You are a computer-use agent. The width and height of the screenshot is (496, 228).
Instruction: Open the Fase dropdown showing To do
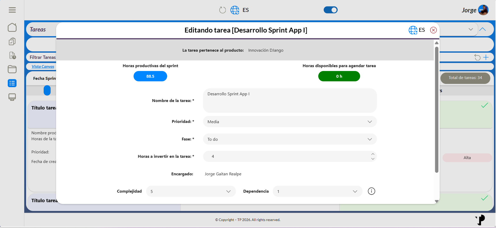290,139
